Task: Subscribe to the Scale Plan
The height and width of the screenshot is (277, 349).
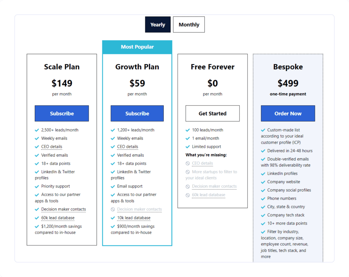Action: pos(62,113)
